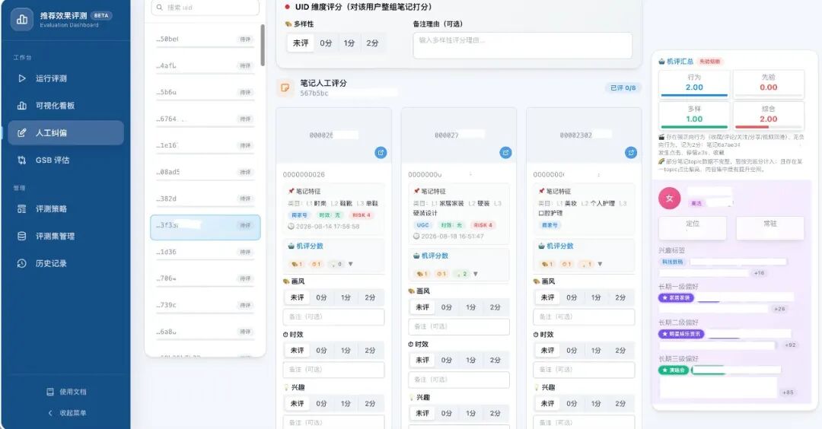
Task: Click the 机评汇总 header icon
Action: pyautogui.click(x=661, y=62)
